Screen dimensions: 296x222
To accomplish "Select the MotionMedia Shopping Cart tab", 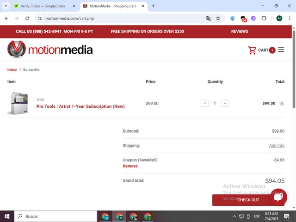I will click(112, 6).
